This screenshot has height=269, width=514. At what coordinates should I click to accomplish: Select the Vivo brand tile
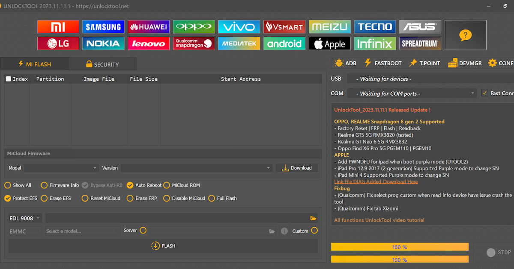[x=239, y=27]
